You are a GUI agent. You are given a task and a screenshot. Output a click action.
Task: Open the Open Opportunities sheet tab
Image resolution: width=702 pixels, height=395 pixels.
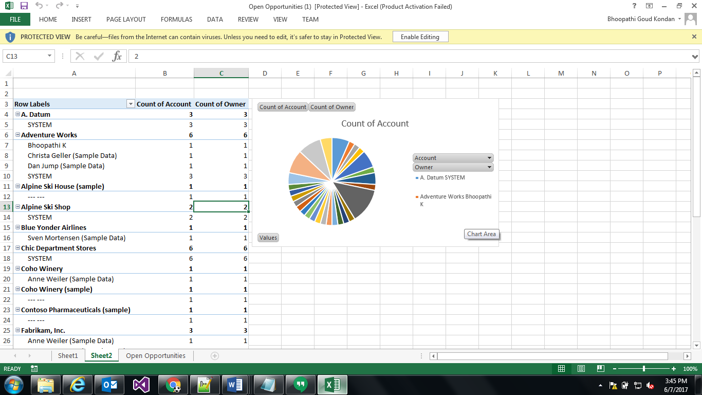155,355
